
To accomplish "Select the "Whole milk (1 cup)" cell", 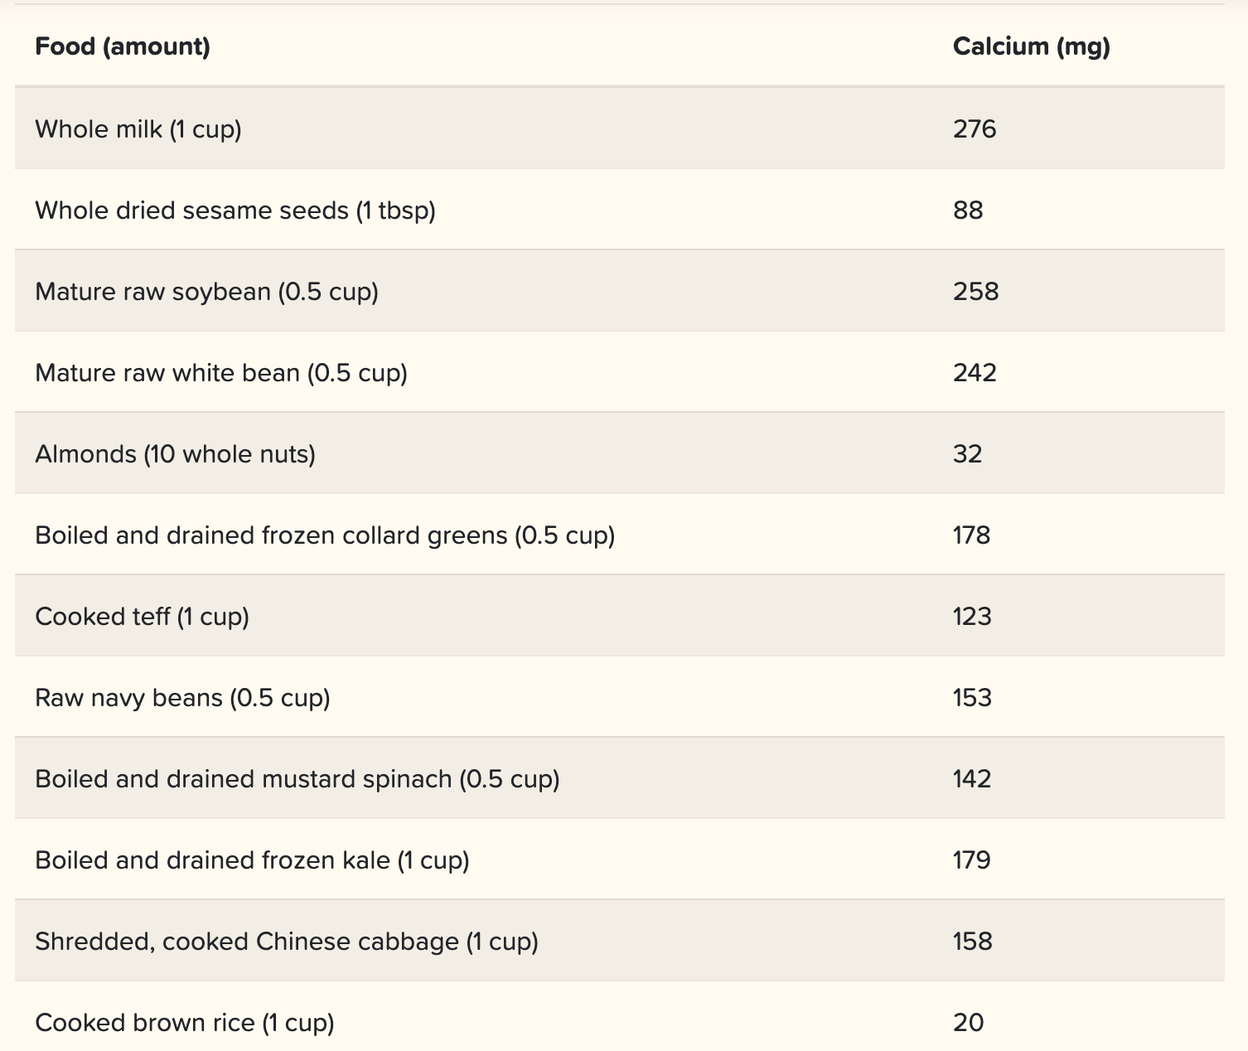I will tap(138, 129).
